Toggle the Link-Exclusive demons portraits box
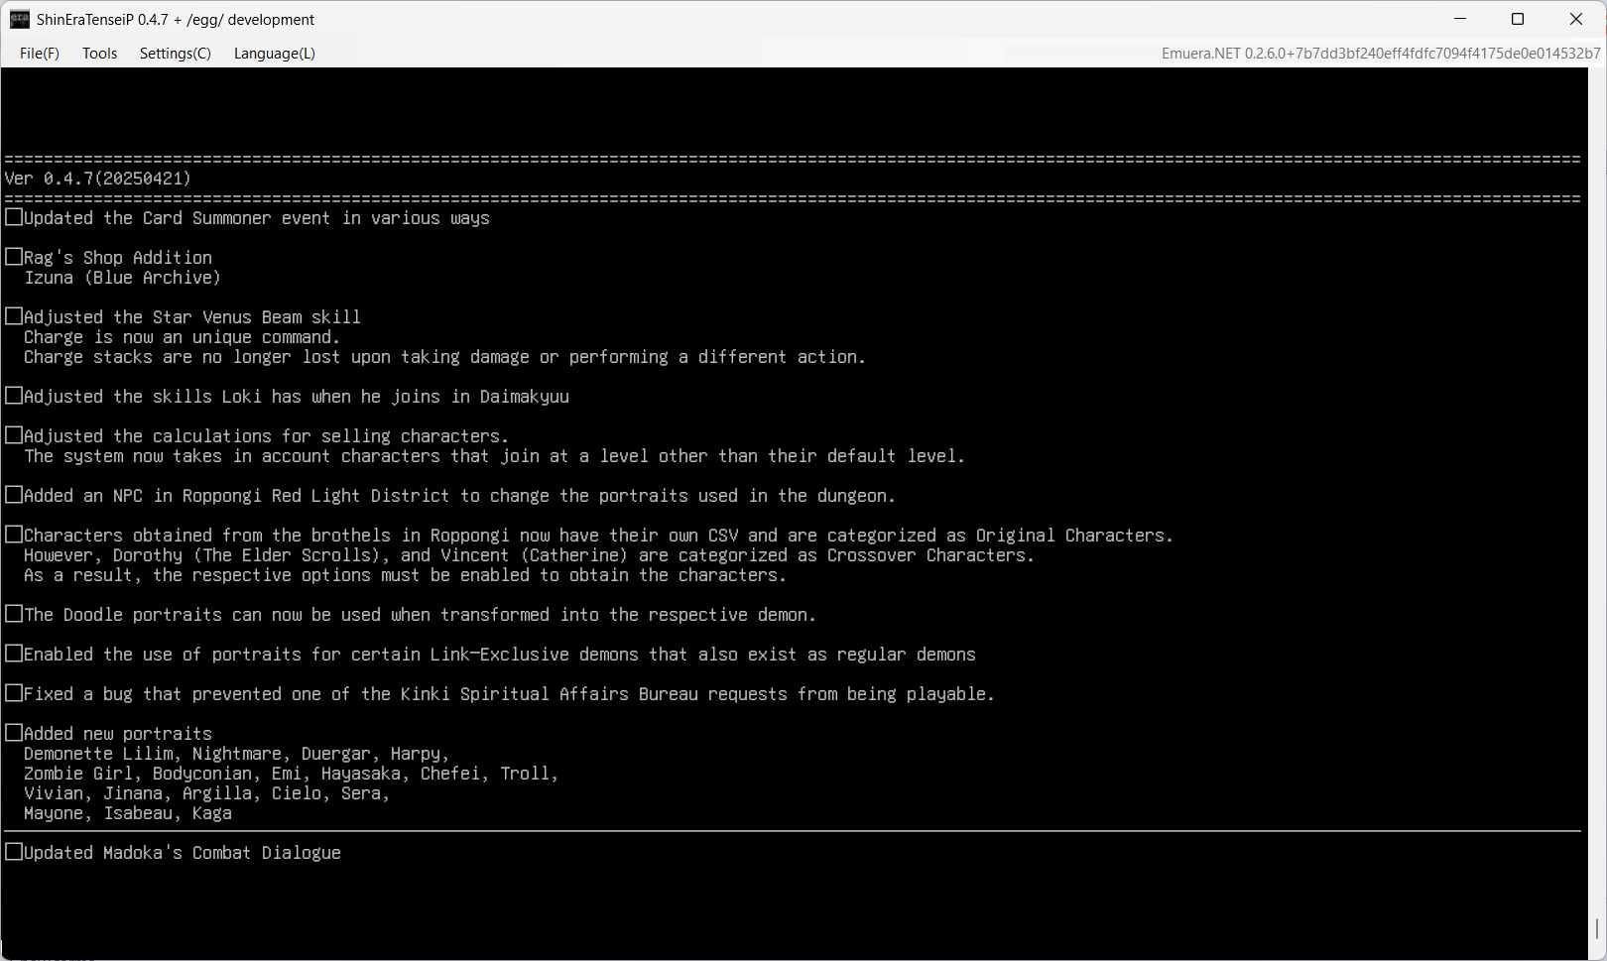The image size is (1607, 961). coord(14,654)
